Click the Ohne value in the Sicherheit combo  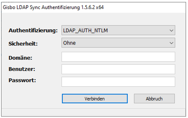69,43
